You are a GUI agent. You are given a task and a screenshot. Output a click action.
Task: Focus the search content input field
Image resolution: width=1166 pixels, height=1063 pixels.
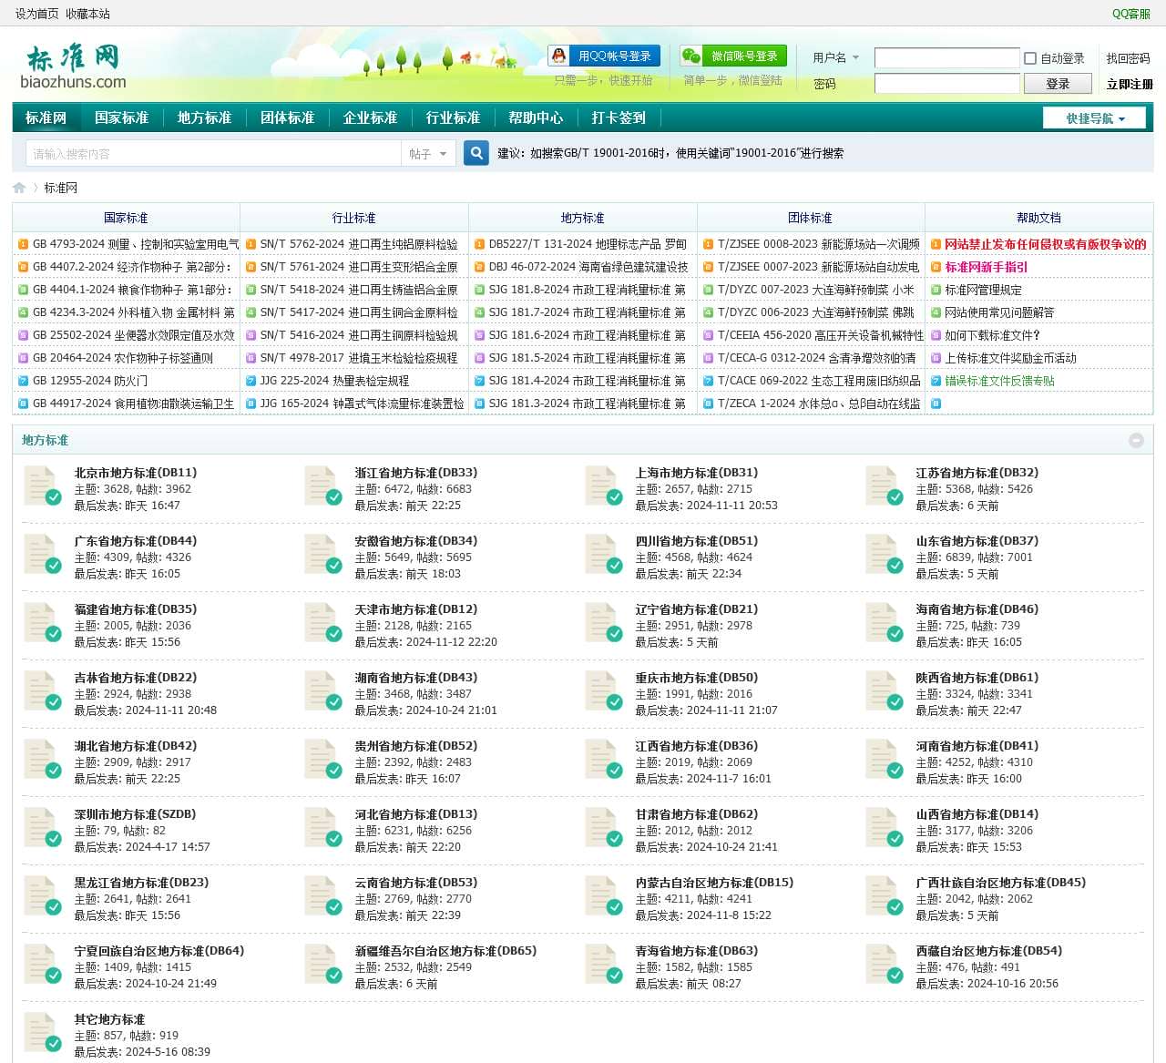[213, 154]
